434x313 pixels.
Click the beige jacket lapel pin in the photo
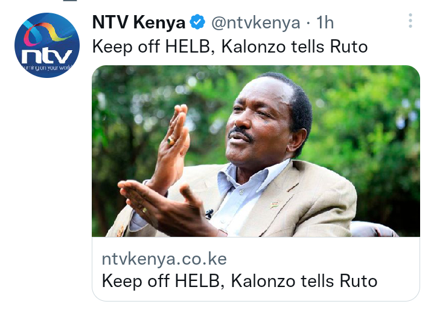coord(274,205)
